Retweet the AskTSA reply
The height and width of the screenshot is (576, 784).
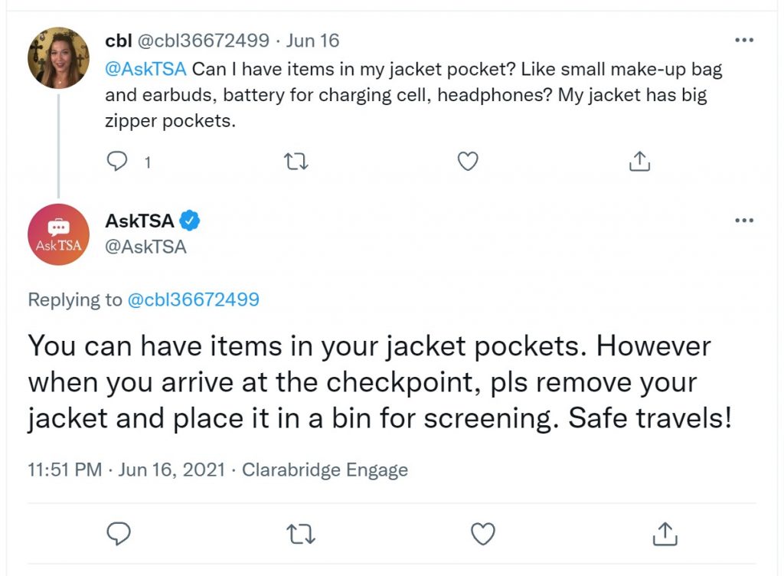[302, 534]
